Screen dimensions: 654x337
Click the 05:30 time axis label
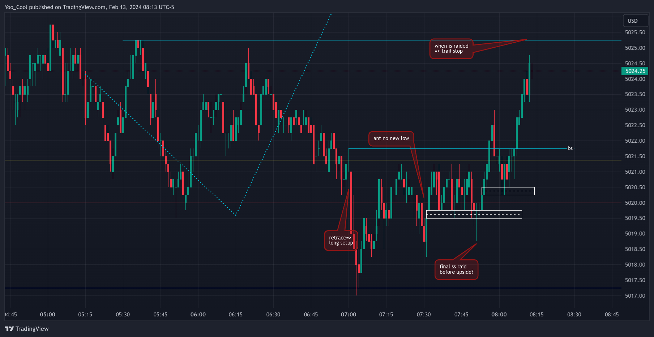(x=123, y=315)
